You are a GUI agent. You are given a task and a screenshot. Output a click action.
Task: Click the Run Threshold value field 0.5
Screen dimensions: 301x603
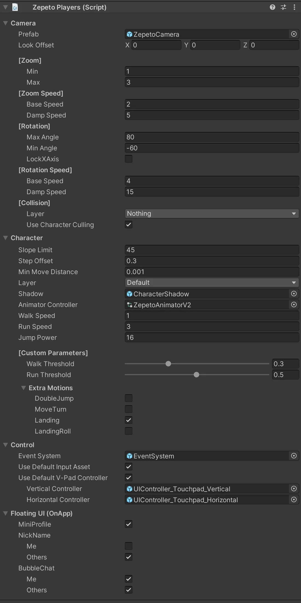pos(285,375)
